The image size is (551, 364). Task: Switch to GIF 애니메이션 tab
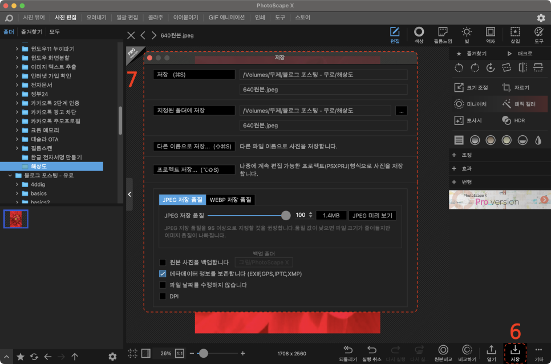[x=226, y=17]
